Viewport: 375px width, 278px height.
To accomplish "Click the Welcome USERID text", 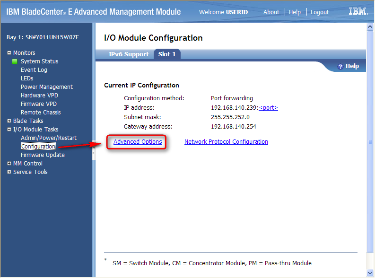I will click(x=223, y=12).
